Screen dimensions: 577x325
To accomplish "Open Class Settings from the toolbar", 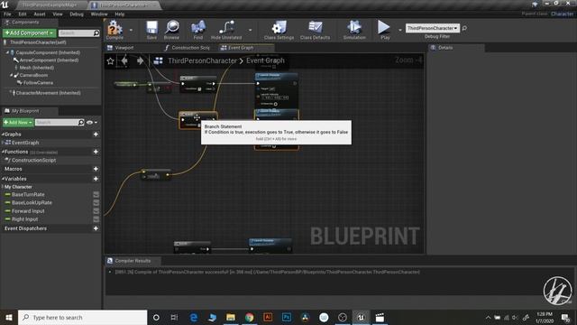I will [x=279, y=30].
